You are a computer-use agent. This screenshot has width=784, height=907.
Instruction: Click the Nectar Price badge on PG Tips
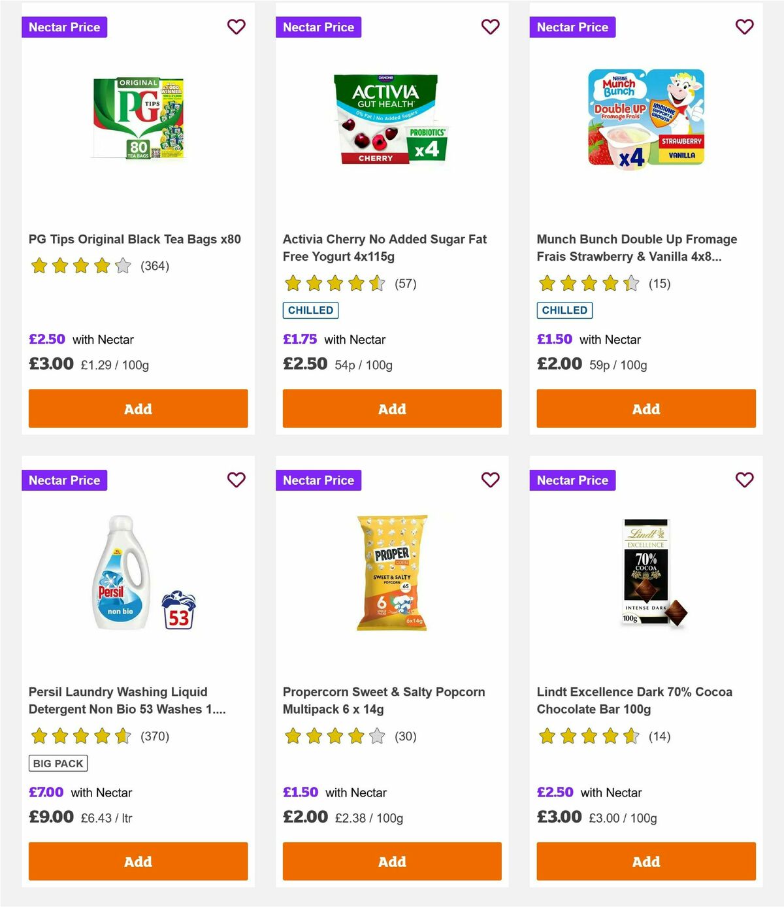click(x=65, y=27)
